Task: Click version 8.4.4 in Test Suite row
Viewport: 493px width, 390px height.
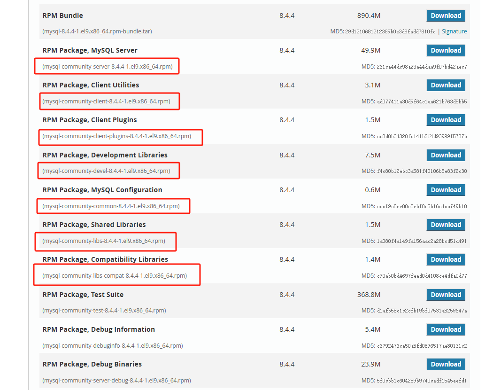Action: [x=287, y=295]
